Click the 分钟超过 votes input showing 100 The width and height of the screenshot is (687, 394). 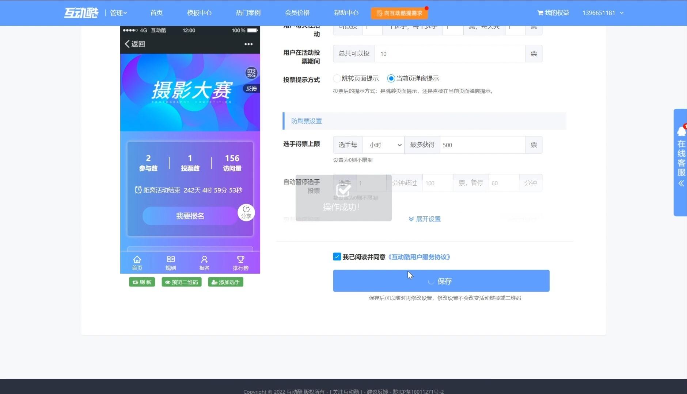pos(437,183)
